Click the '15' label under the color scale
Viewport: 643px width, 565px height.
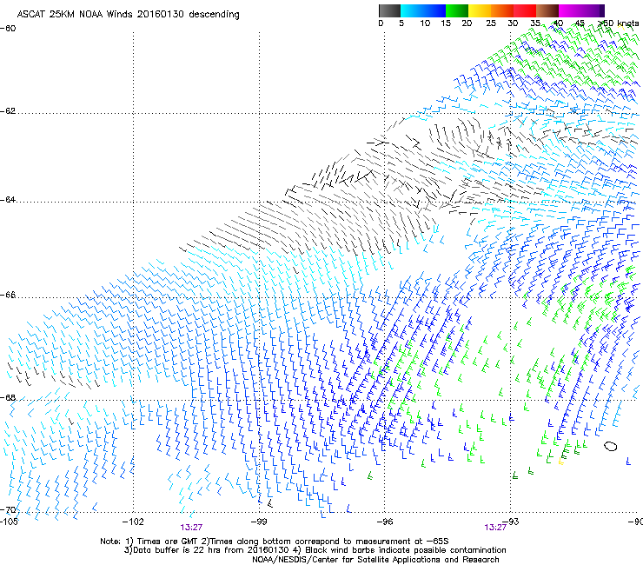pos(446,23)
